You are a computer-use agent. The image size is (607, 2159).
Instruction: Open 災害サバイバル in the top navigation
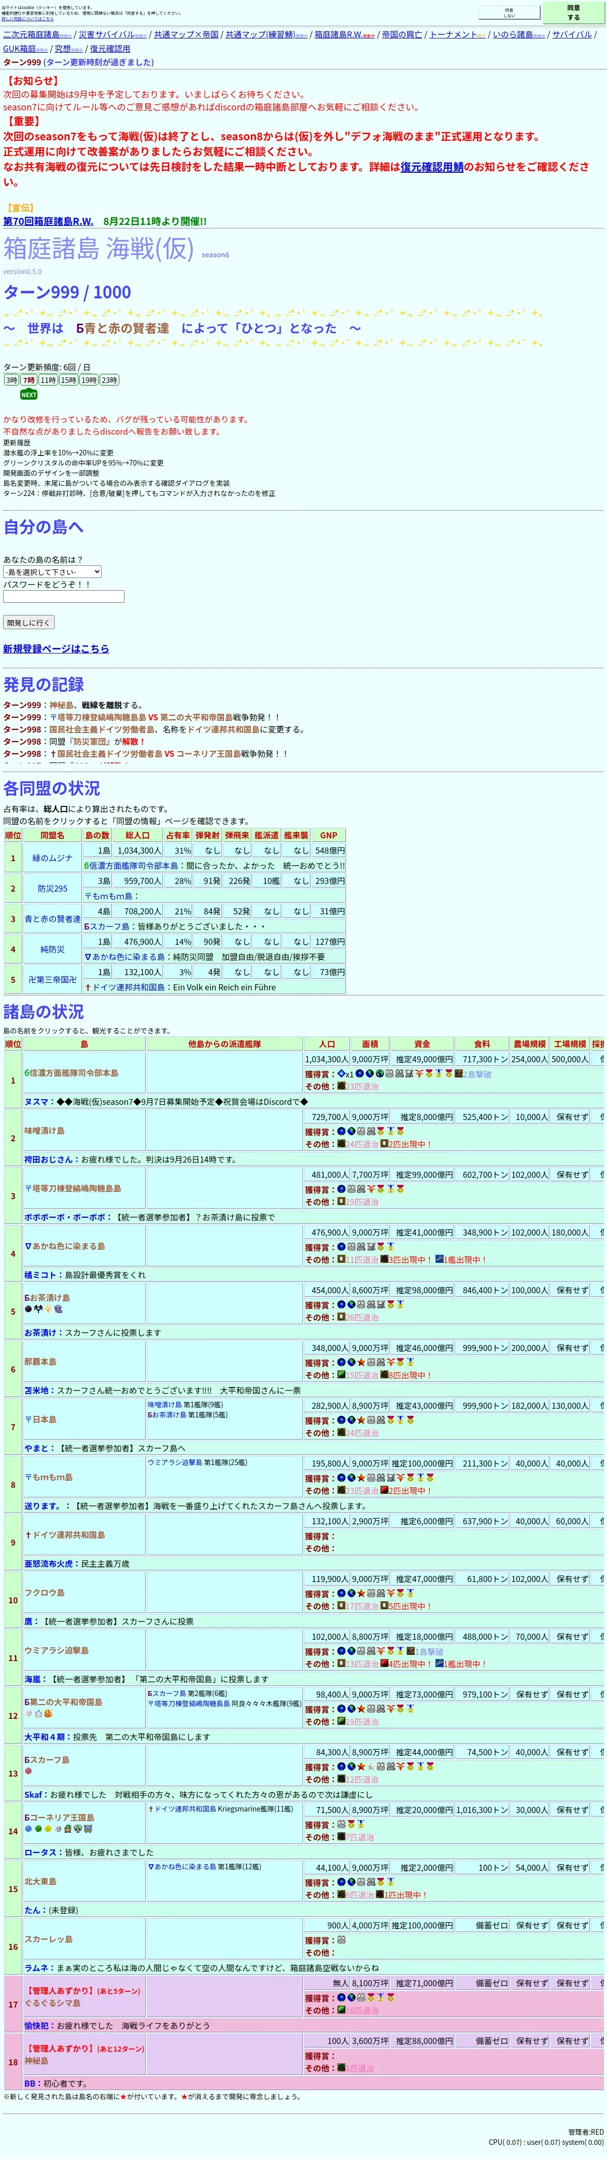pyautogui.click(x=106, y=34)
